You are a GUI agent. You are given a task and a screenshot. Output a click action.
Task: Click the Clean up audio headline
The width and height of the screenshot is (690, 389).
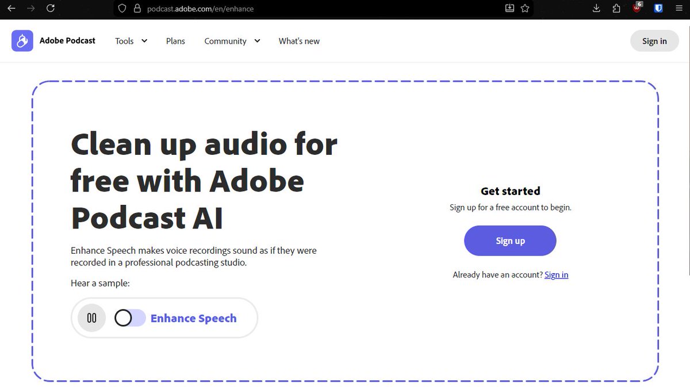(x=204, y=181)
